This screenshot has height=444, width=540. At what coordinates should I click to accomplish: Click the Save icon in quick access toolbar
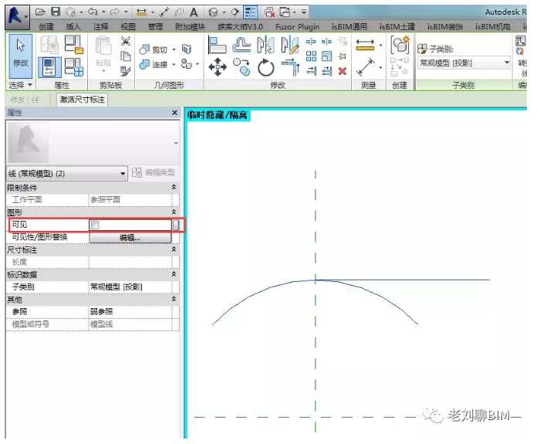coord(56,12)
